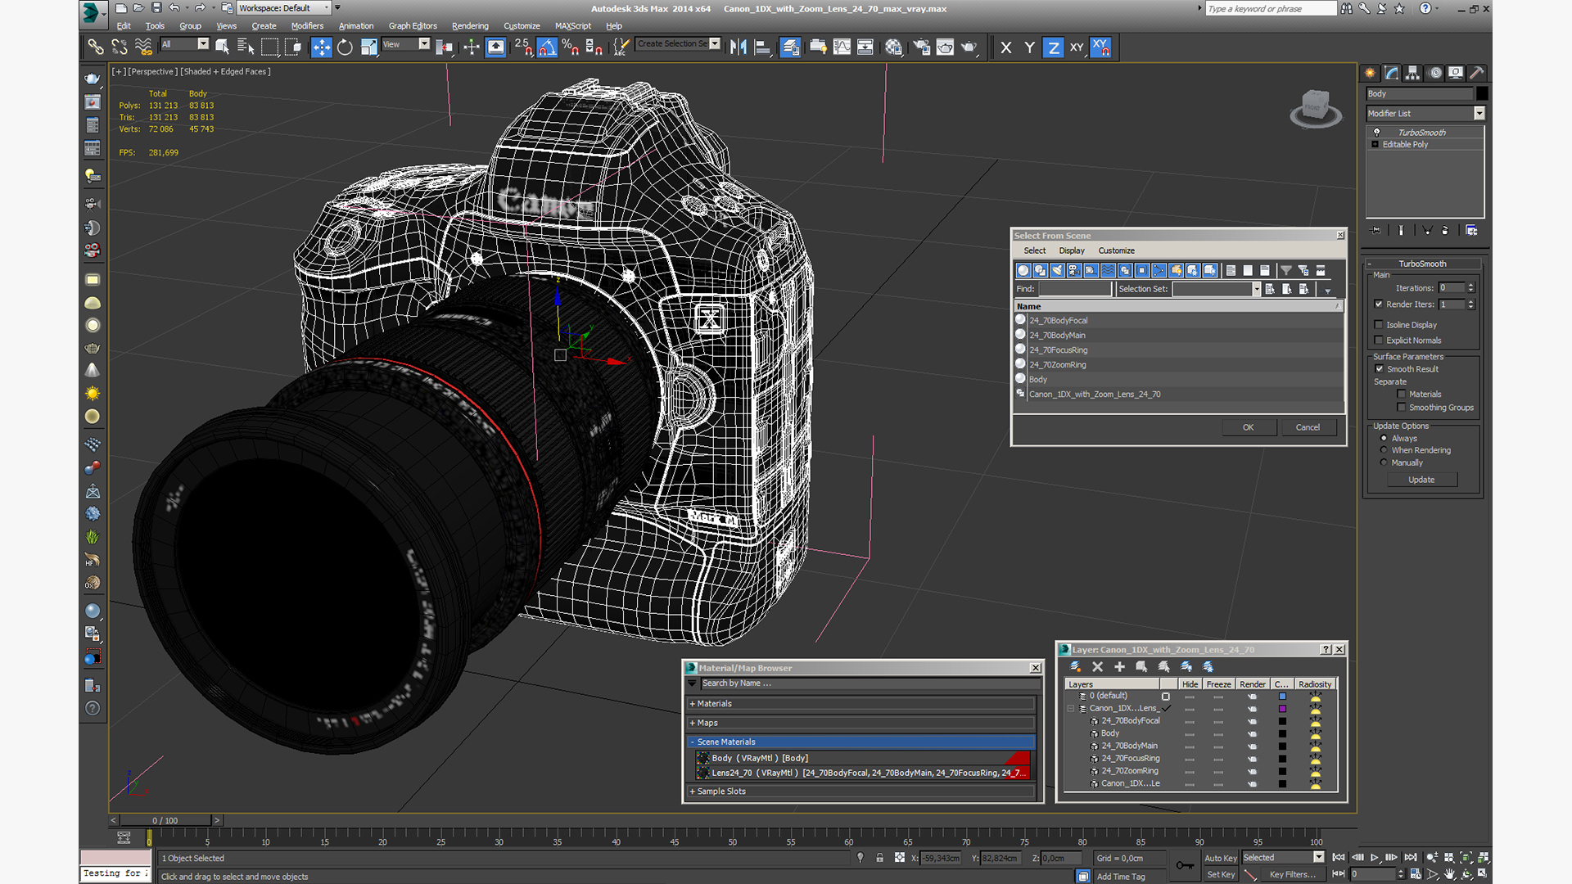Open the Rendering menu
The image size is (1572, 884).
pyautogui.click(x=470, y=25)
